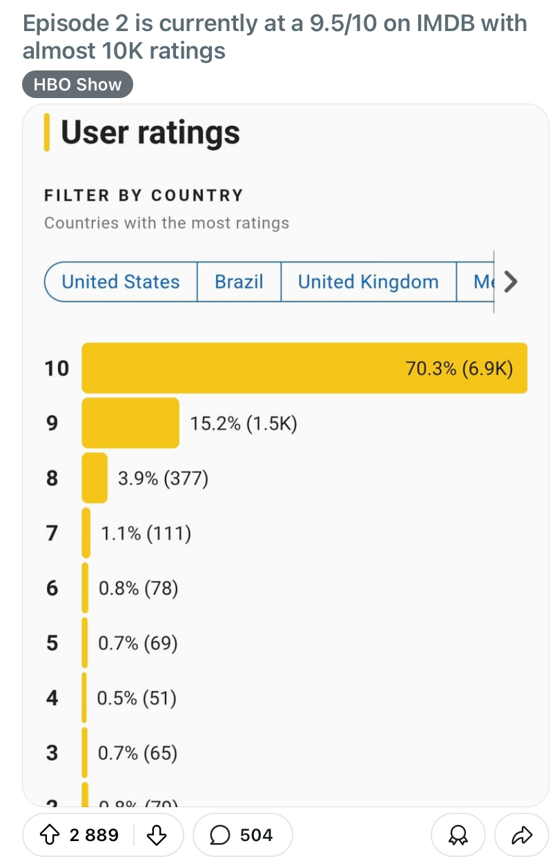Viewport: 559px width, 859px height.
Task: Click the yellow bar for 9-star ratings
Action: [x=130, y=423]
